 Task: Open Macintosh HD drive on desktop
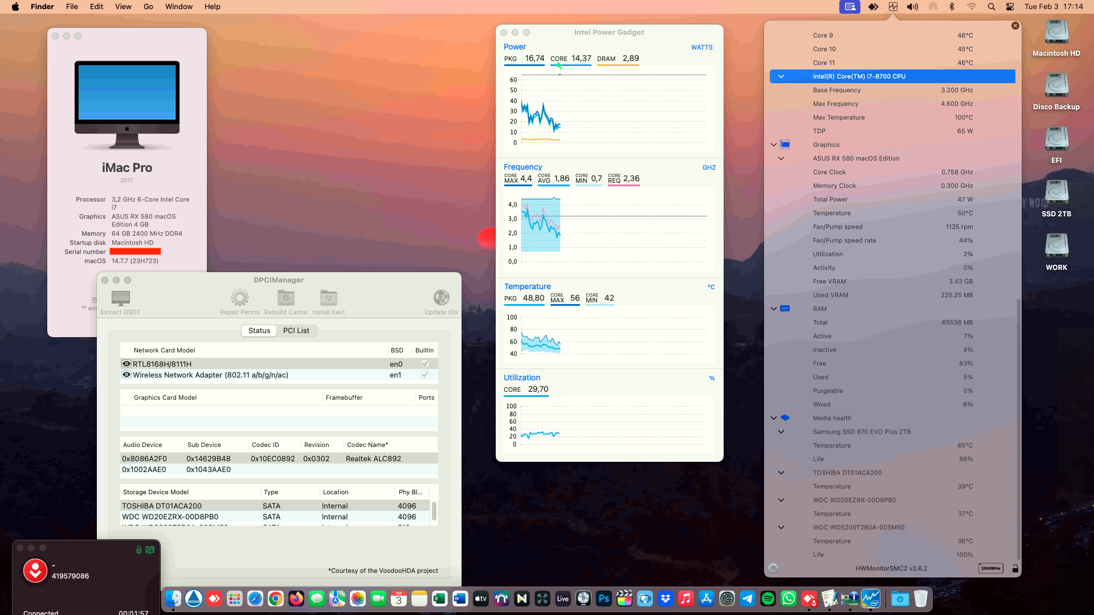pos(1056,38)
